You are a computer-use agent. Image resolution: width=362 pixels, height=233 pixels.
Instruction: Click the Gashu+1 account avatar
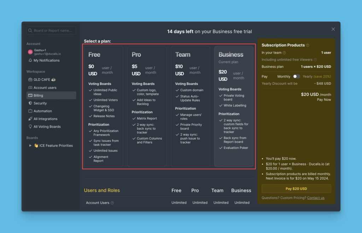pos(30,52)
